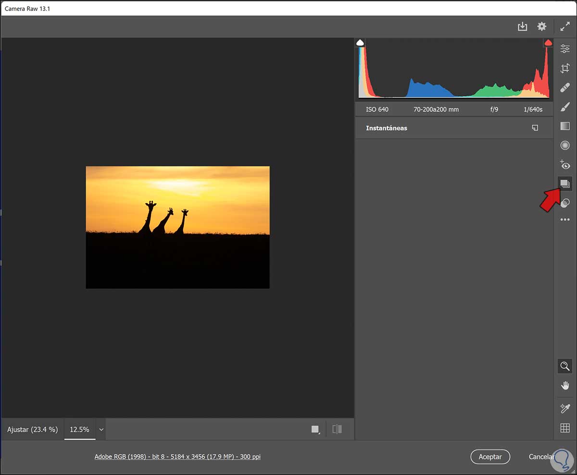Select the Hand tool
Screen dimensions: 577x475
(x=565, y=385)
